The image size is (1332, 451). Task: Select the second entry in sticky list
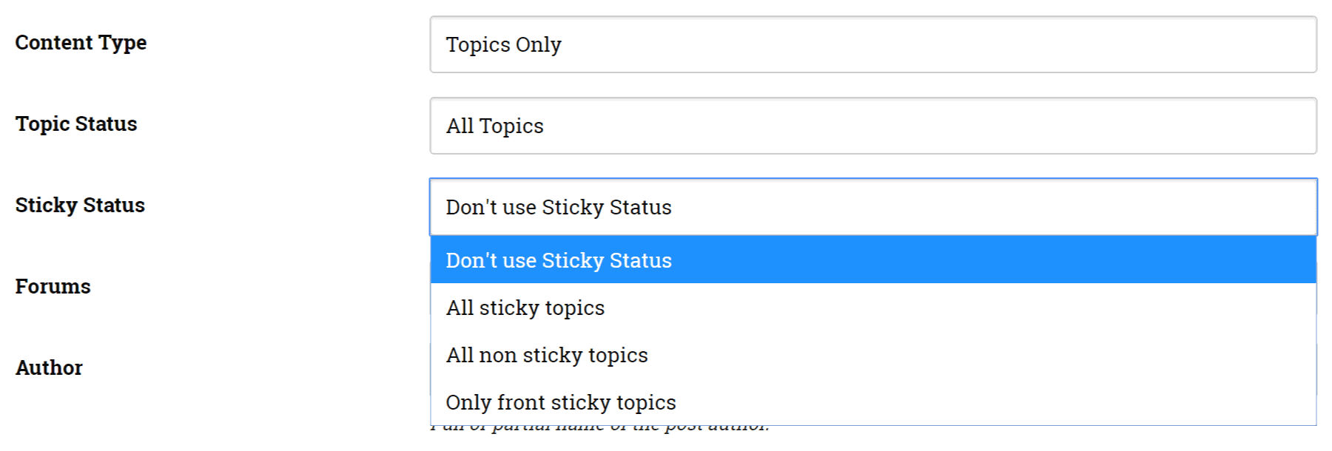[873, 308]
